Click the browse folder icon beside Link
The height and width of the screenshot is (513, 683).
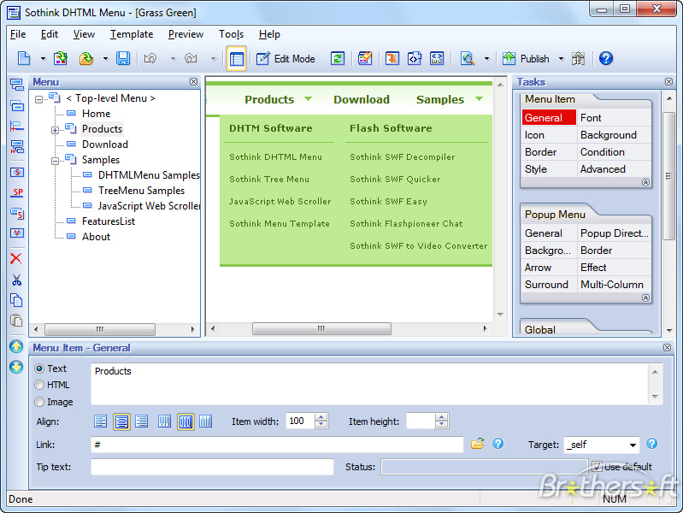pyautogui.click(x=477, y=444)
